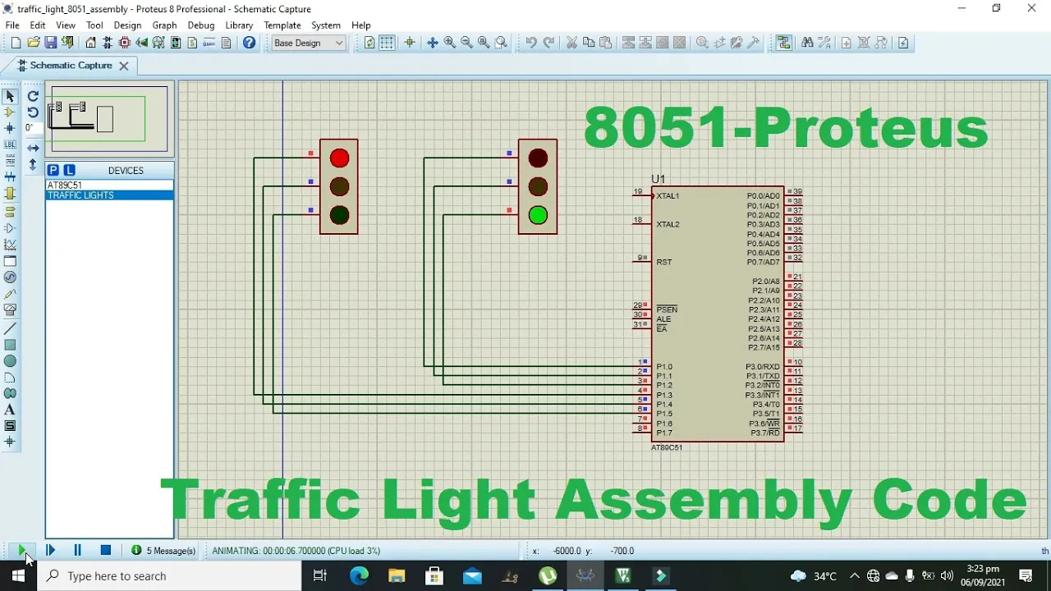Create a new project with the blank-page icon

coord(16,43)
